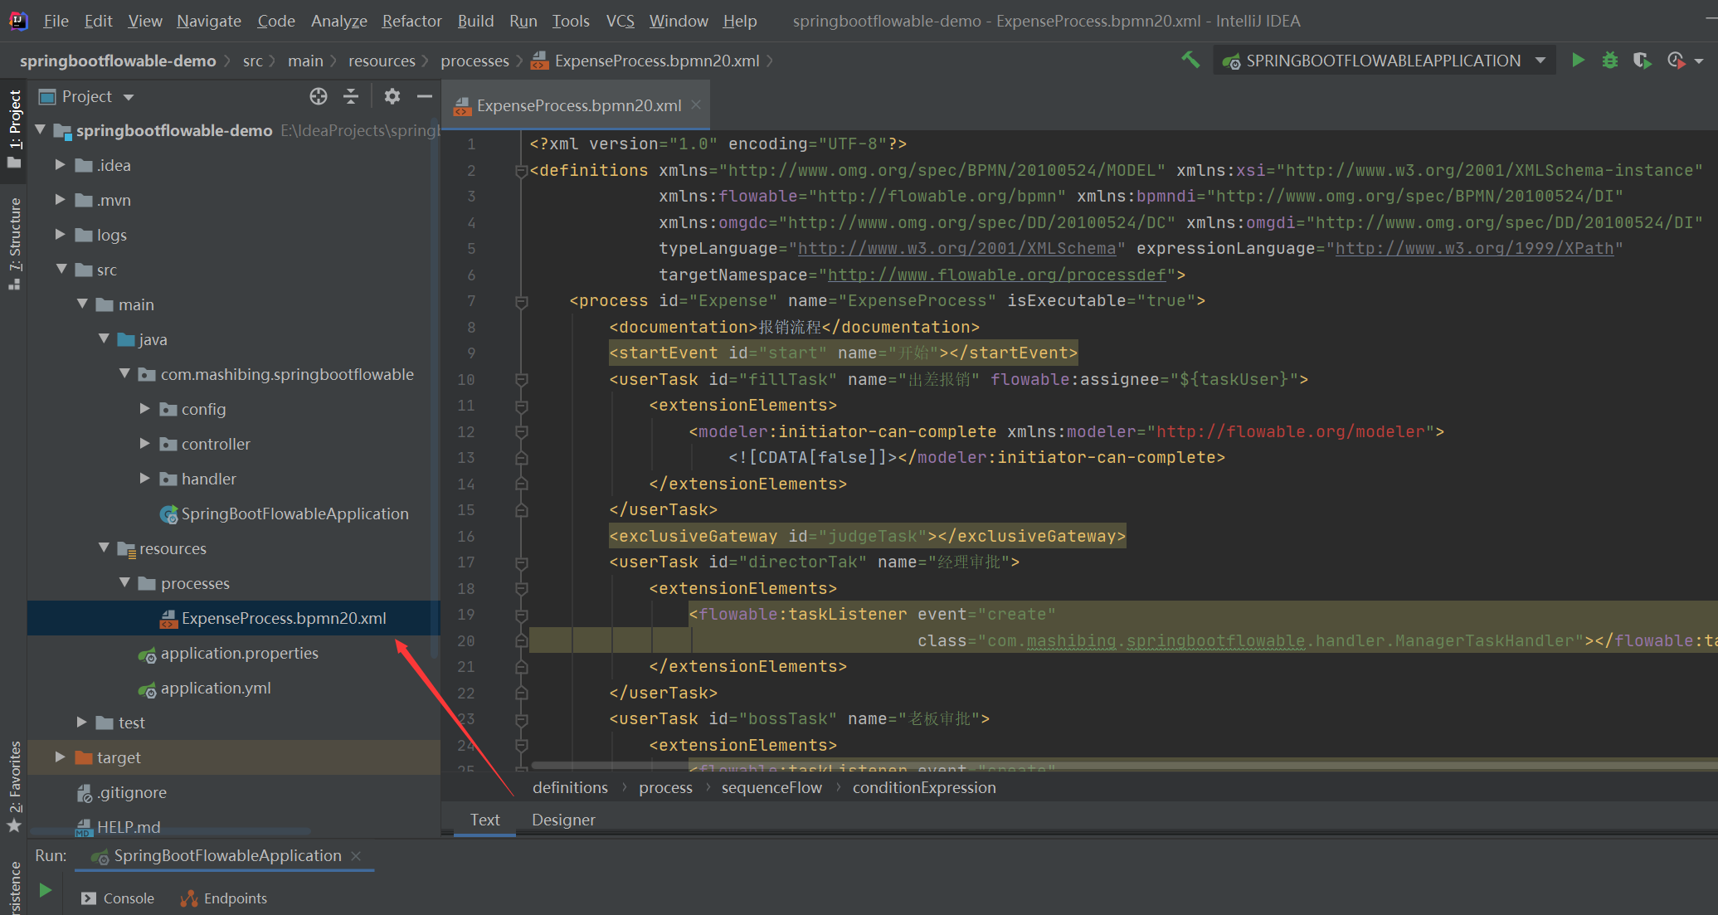Expand the target folder
Image resolution: width=1718 pixels, height=915 pixels.
pos(60,757)
